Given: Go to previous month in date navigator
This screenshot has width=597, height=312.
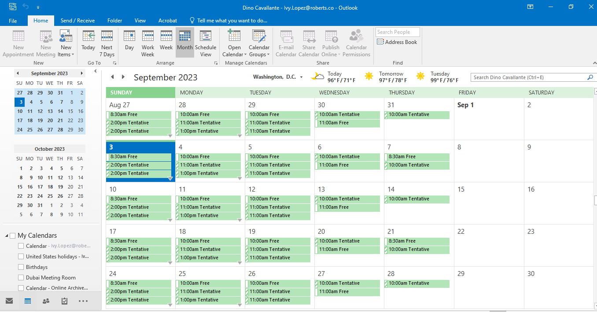Looking at the screenshot, I should (18, 73).
